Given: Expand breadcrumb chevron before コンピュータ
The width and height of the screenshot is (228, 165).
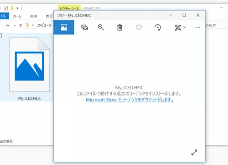Looking at the screenshot, I should click(x=33, y=25).
